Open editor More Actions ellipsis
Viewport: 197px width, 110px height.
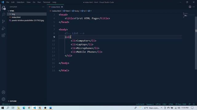tap(194, 7)
